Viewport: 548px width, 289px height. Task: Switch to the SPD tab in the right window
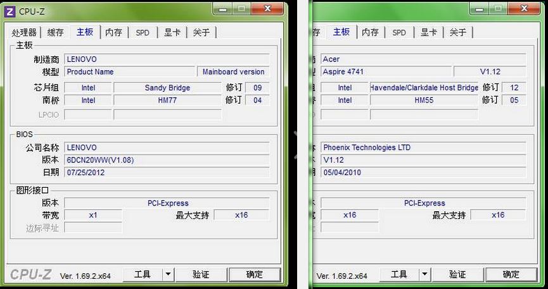(399, 32)
